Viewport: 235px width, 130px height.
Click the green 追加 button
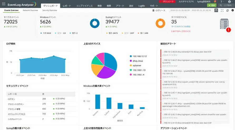point(212,5)
